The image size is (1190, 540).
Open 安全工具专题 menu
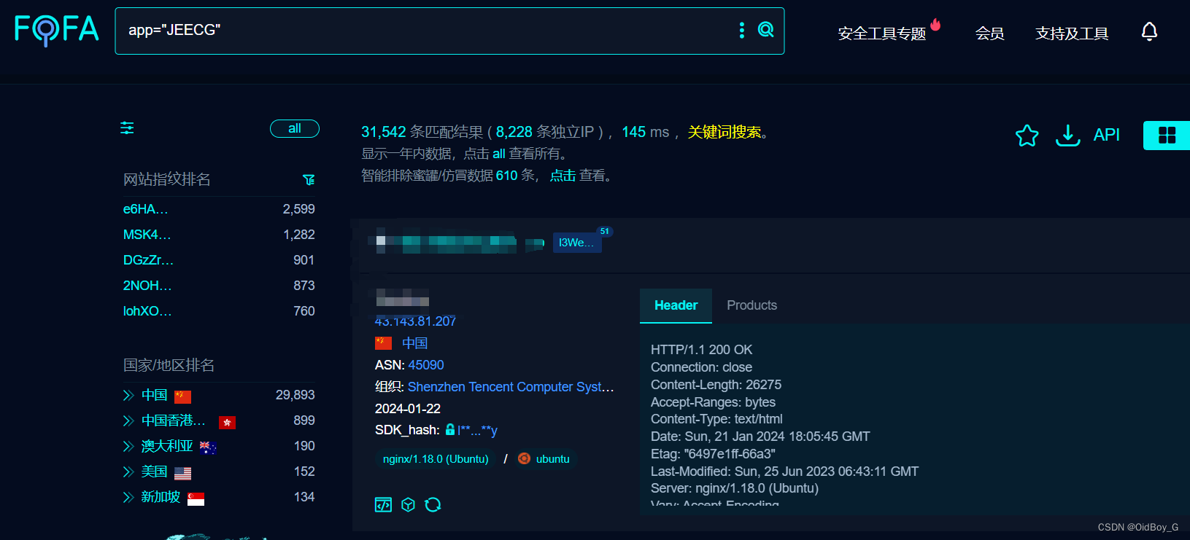pos(881,34)
